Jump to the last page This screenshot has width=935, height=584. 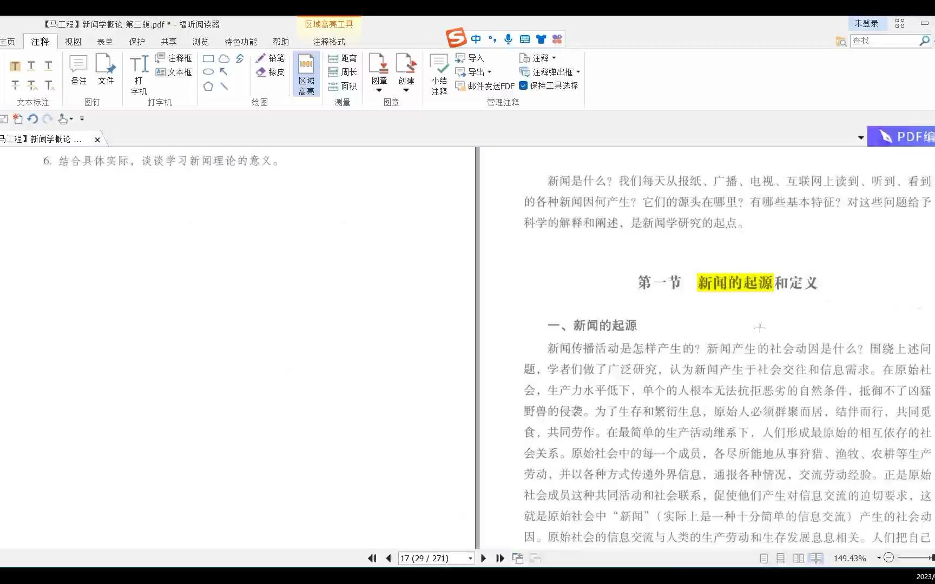tap(500, 558)
